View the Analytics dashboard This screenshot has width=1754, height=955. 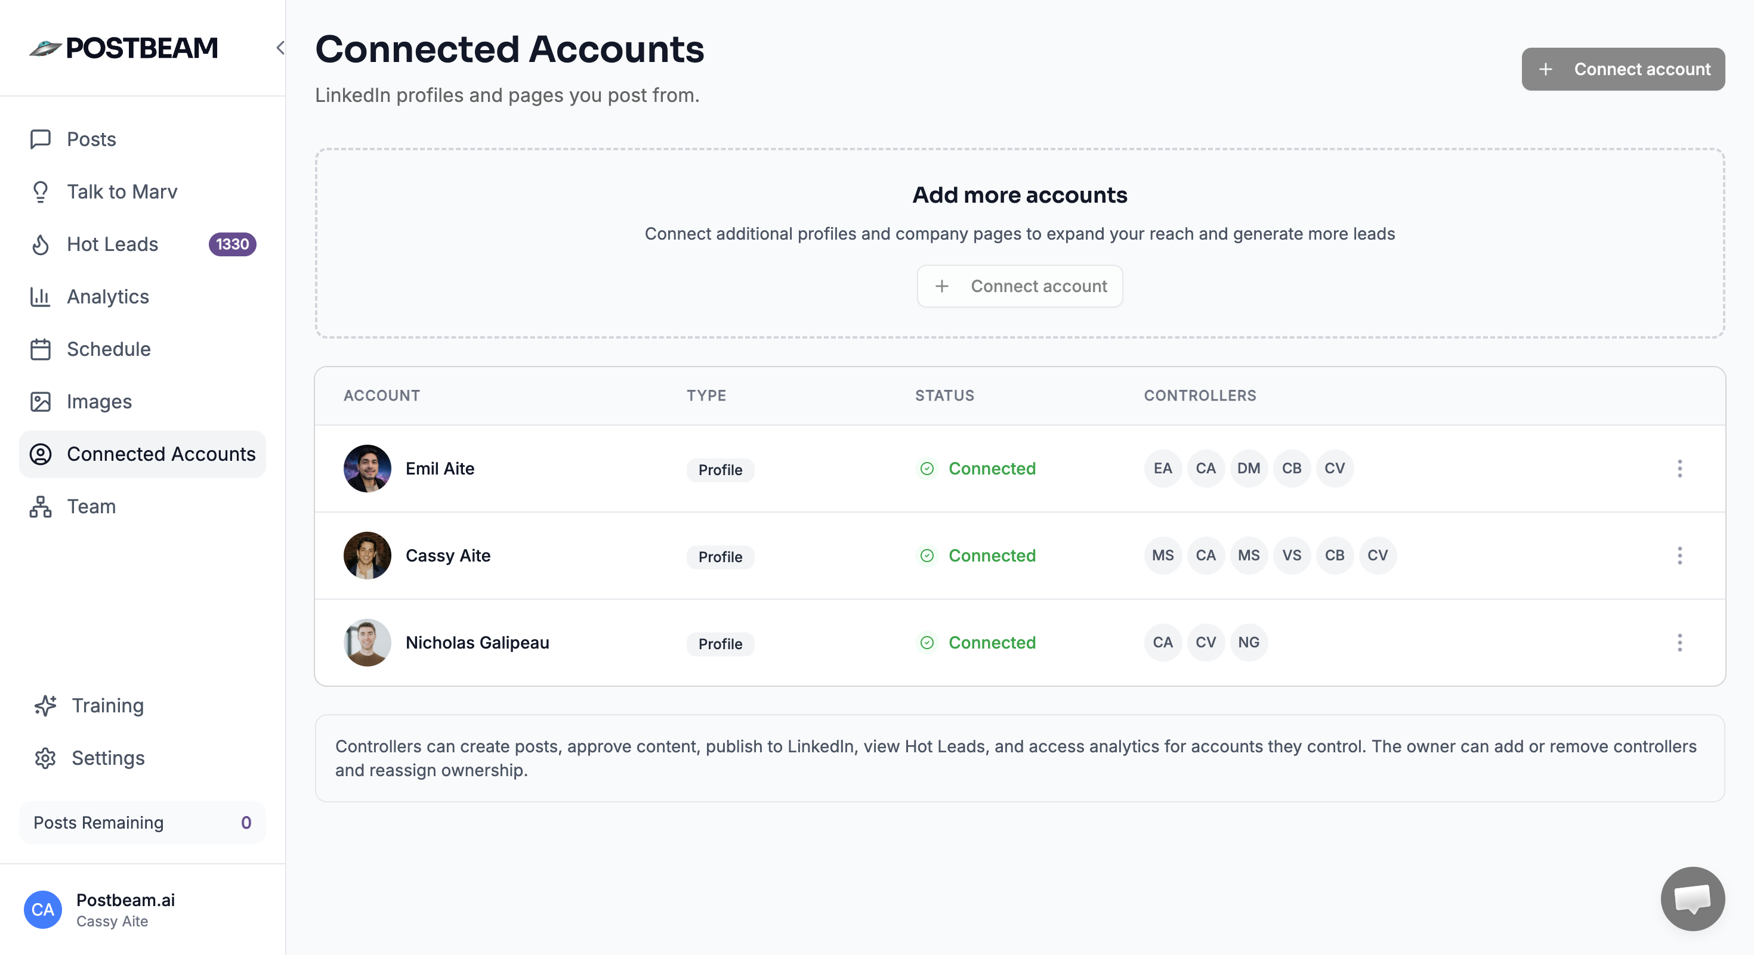coord(107,296)
